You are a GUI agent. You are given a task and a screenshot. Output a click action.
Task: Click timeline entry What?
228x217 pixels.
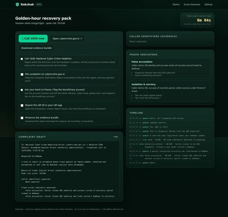(x=170, y=163)
